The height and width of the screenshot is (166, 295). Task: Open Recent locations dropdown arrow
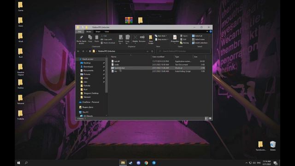tap(87, 51)
